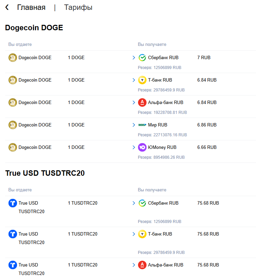Click the Dogecoin DOGE label in the Мир row
This screenshot has width=256, height=276.
[x=35, y=125]
